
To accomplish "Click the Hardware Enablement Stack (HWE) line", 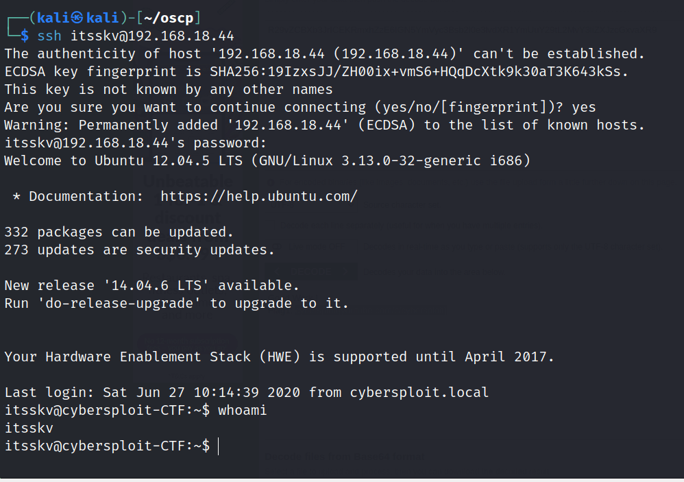I will pos(279,357).
